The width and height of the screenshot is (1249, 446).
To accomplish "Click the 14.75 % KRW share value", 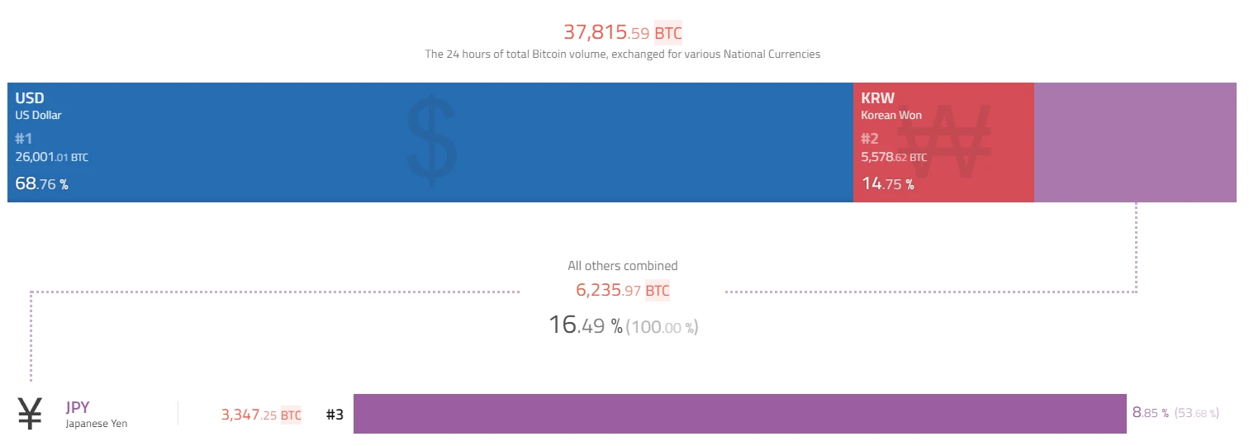I will coord(887,184).
